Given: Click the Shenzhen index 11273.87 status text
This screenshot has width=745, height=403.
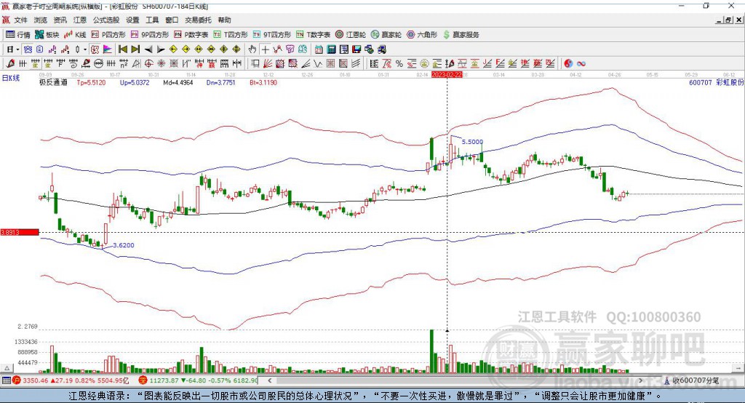Looking at the screenshot, I should [164, 380].
